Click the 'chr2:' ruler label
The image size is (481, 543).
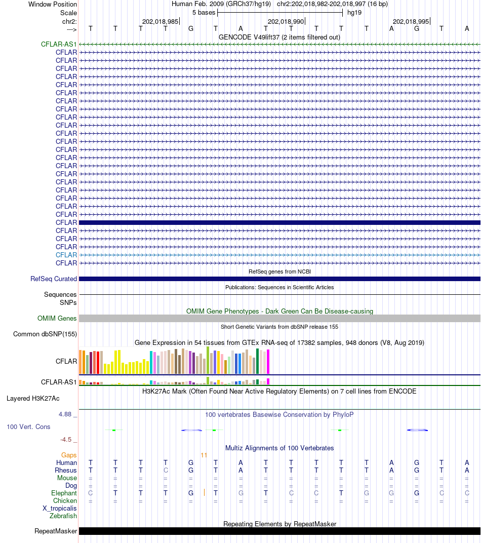69,21
